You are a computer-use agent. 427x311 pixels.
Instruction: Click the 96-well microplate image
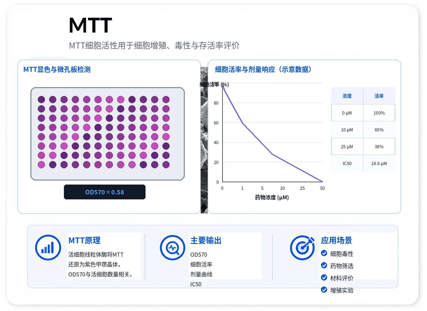108,134
